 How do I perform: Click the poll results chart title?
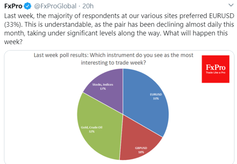point(113,59)
